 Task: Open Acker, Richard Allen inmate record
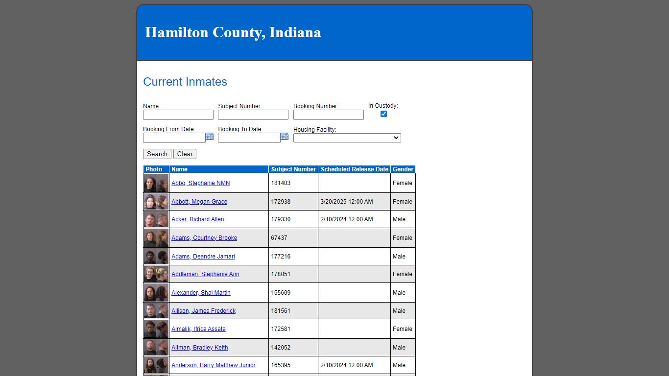click(198, 219)
